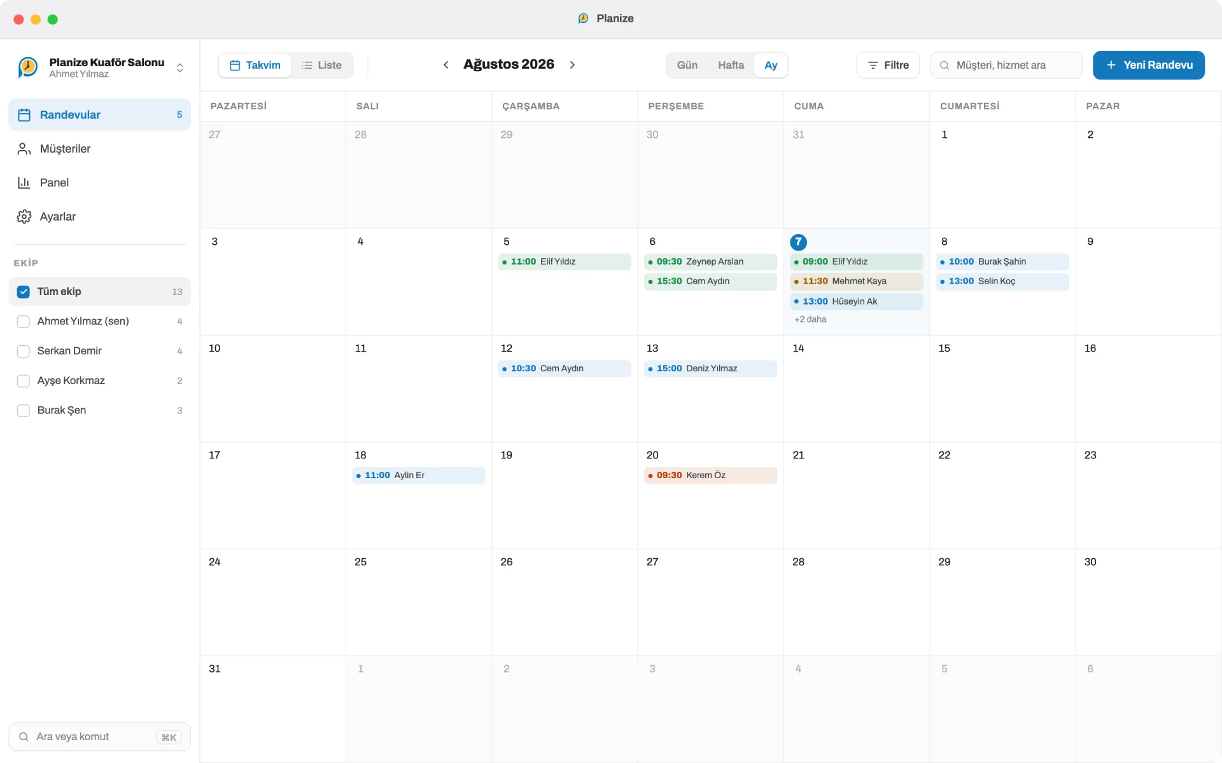
Task: Click Planize app icon in title bar
Action: 583,18
